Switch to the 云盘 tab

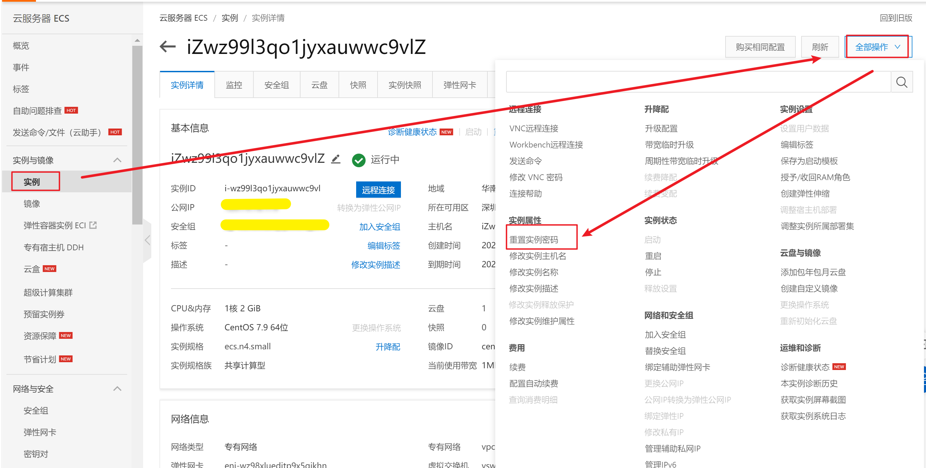319,85
